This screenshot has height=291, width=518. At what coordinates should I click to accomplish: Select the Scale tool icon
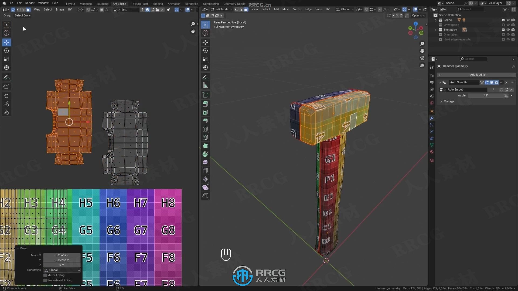(x=6, y=59)
